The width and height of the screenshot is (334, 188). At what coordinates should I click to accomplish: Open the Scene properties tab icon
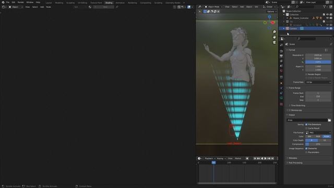[281, 66]
